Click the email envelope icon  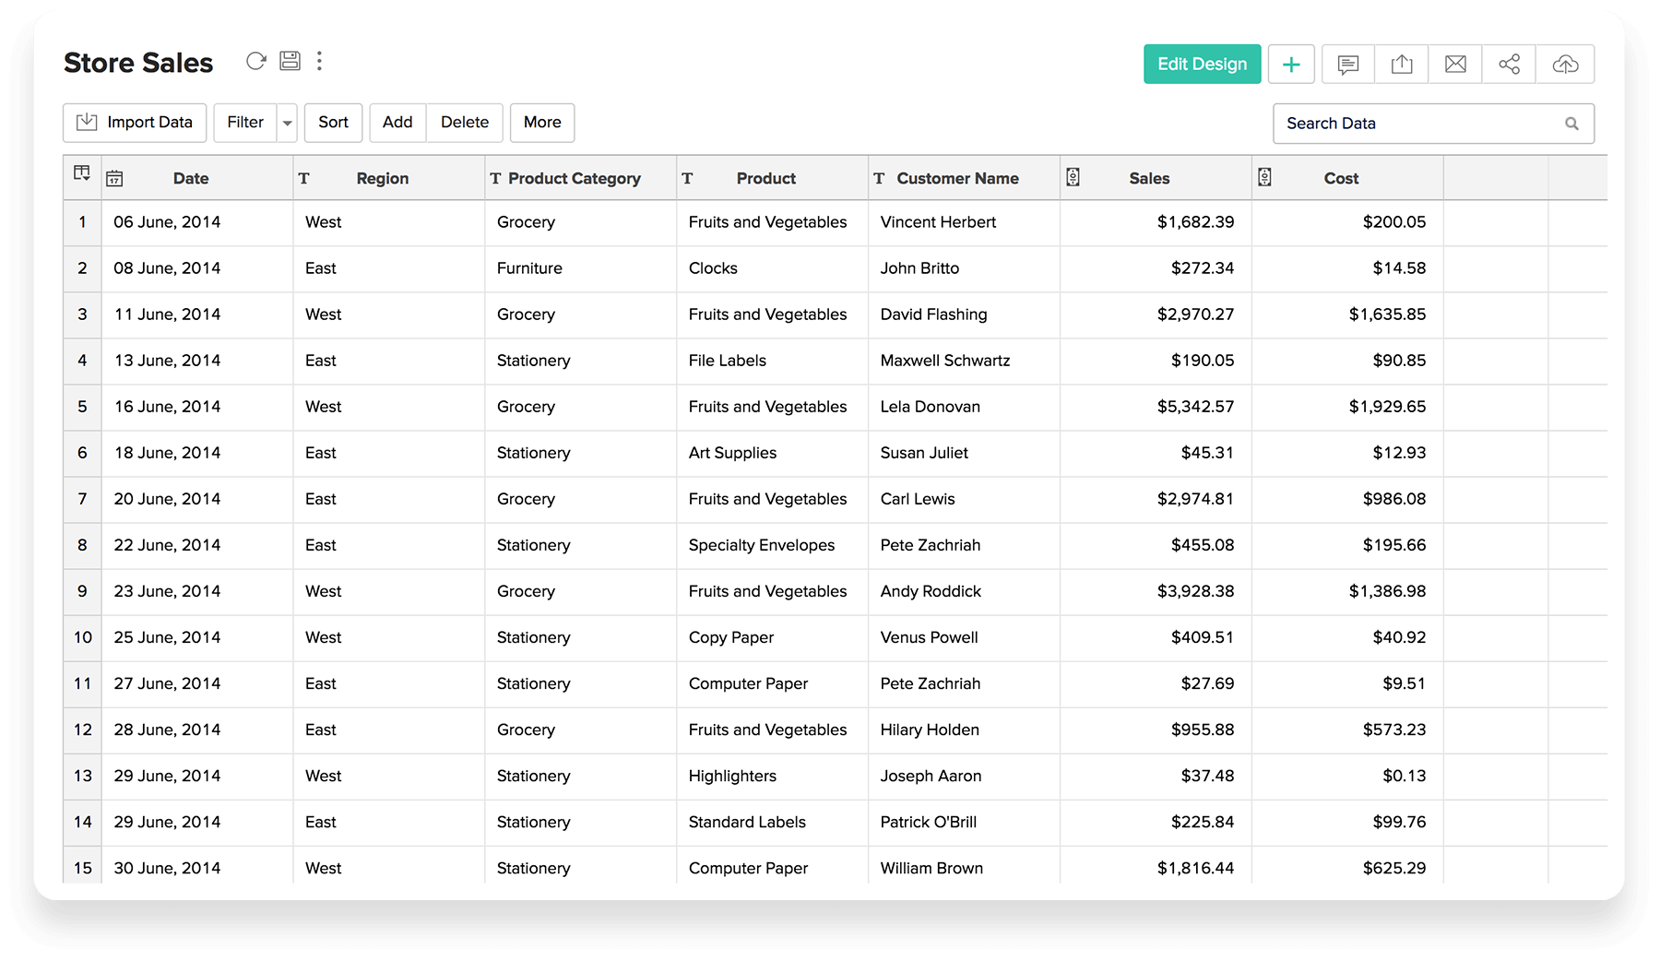(1455, 65)
